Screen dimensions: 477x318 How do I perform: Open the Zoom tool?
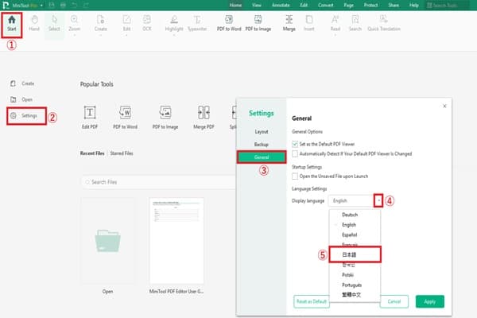pos(74,23)
